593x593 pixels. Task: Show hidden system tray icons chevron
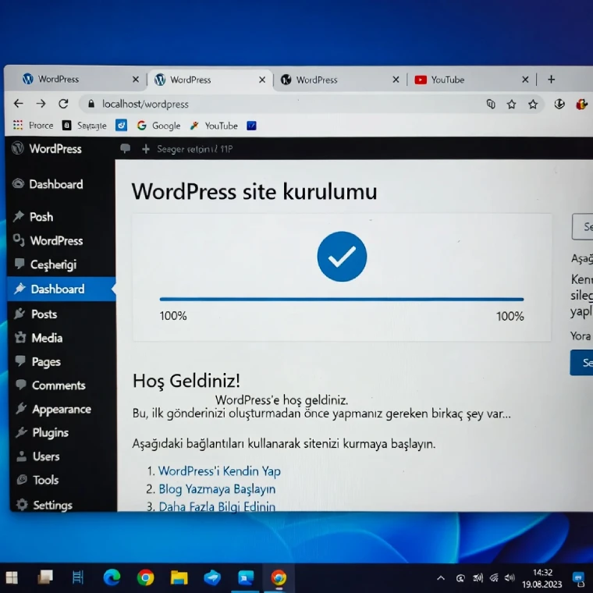[441, 578]
